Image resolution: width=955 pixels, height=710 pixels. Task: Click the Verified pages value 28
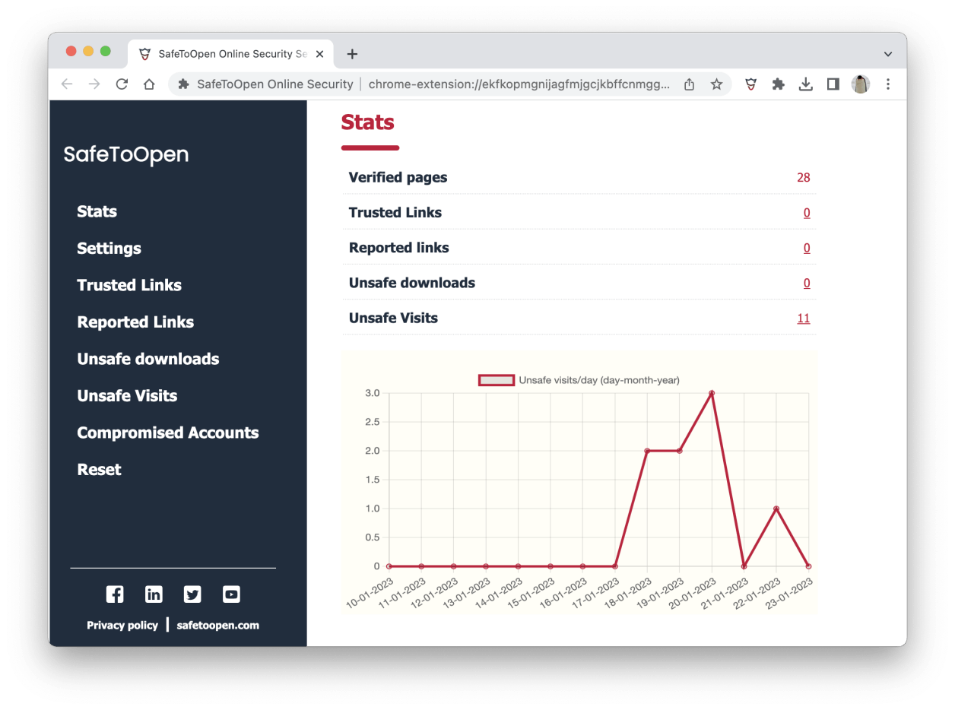coord(804,178)
